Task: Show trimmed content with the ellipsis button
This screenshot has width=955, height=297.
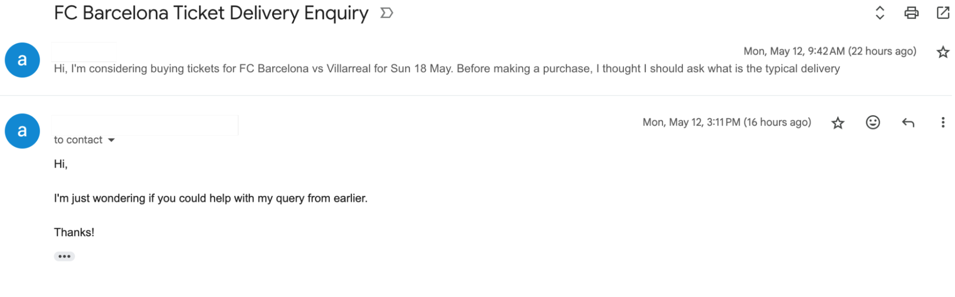Action: click(64, 256)
